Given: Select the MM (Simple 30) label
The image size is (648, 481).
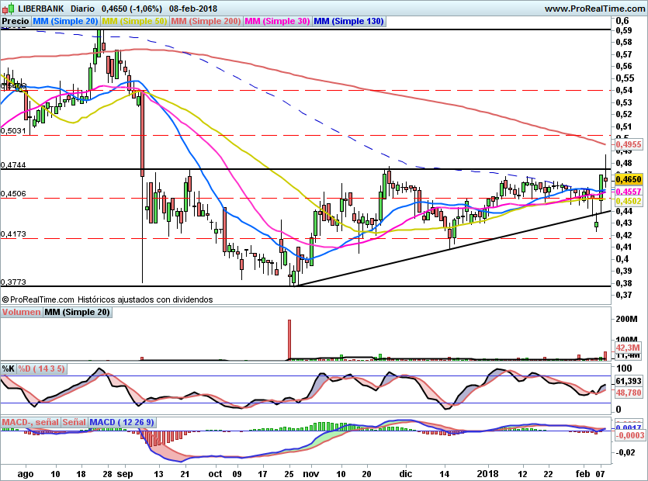Looking at the screenshot, I should (x=277, y=21).
